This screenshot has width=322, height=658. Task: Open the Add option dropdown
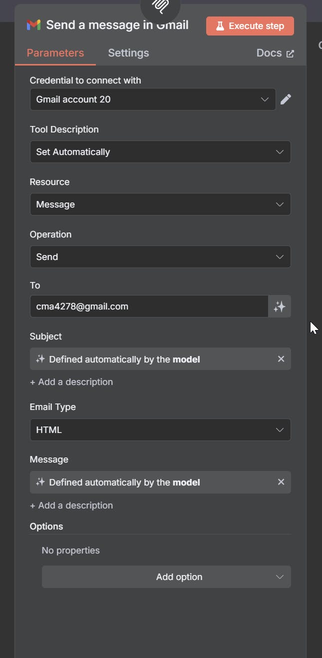166,577
